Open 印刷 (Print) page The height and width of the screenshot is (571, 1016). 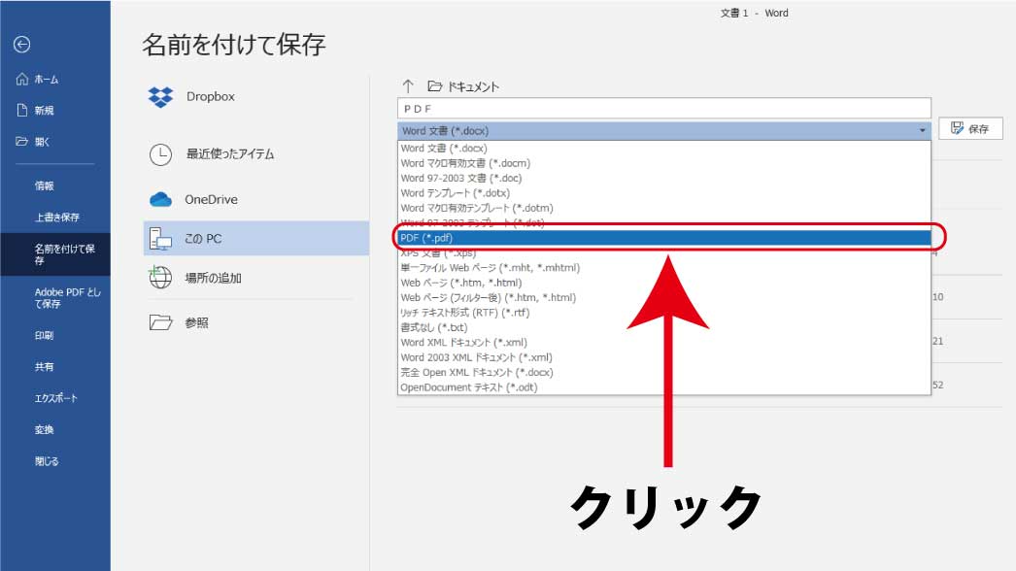click(x=44, y=335)
